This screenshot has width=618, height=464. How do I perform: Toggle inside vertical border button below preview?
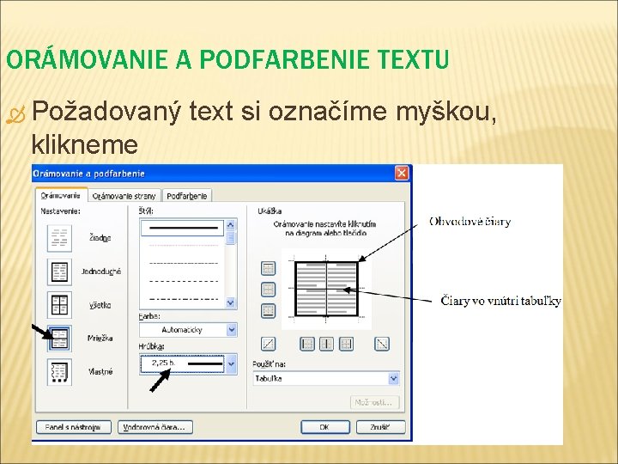click(326, 344)
